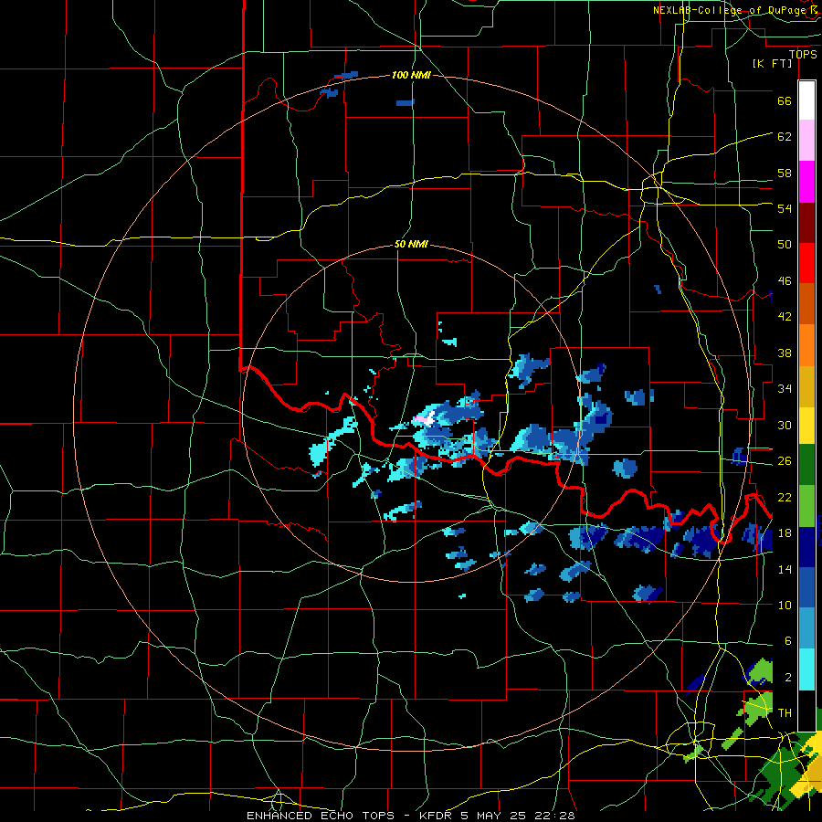822x822 pixels.
Task: Click the '100 NMI' range ring label
Action: 411,75
